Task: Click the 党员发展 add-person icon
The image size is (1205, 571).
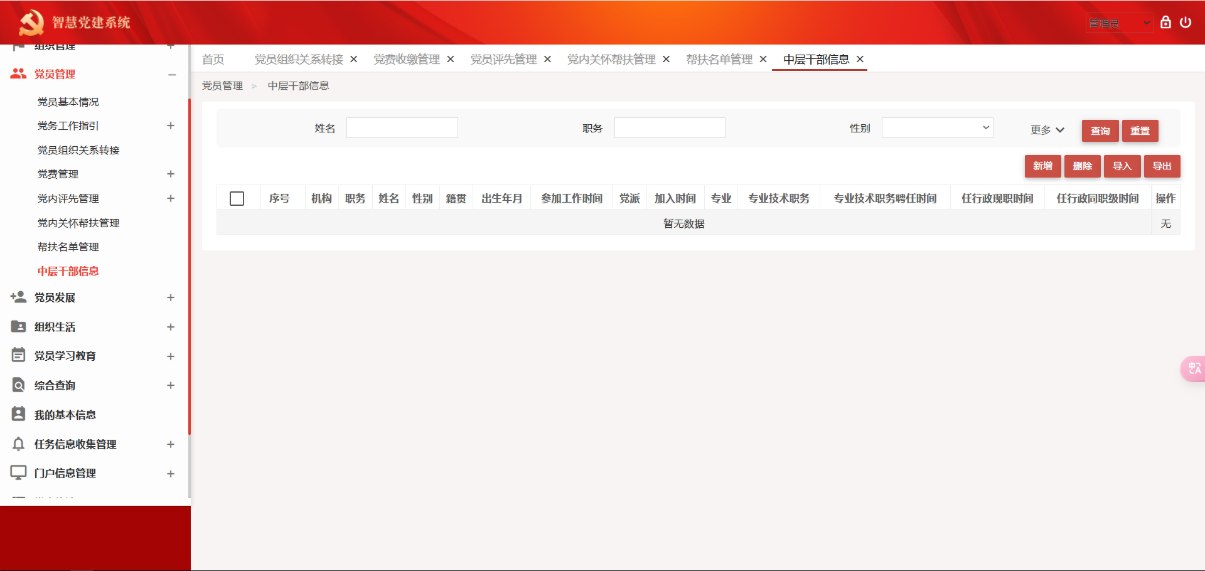Action: 18,297
